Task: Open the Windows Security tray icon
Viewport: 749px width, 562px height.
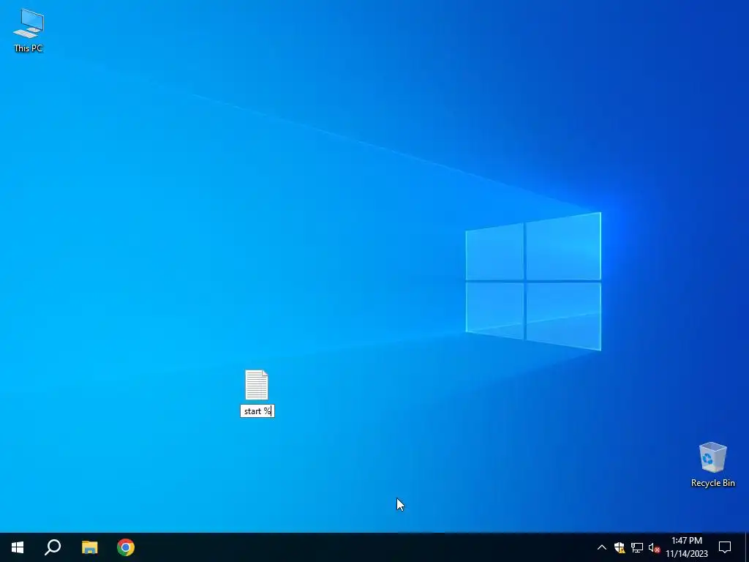Action: pos(620,547)
